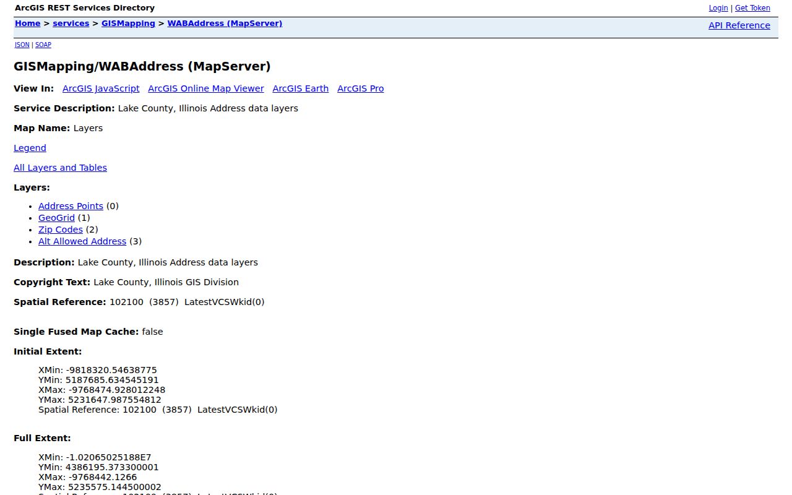
Task: Click the Single Fused Map Cache value
Action: [x=152, y=332]
